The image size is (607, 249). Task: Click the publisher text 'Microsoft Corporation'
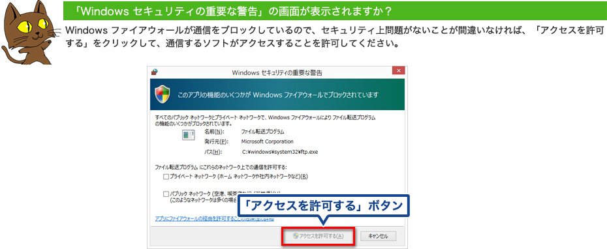pos(267,141)
